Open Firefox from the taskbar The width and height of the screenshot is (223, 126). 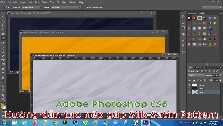34,123
